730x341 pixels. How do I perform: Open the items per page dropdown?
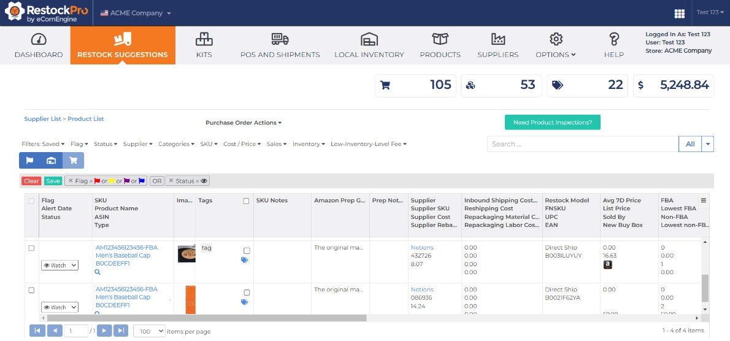[x=149, y=331]
